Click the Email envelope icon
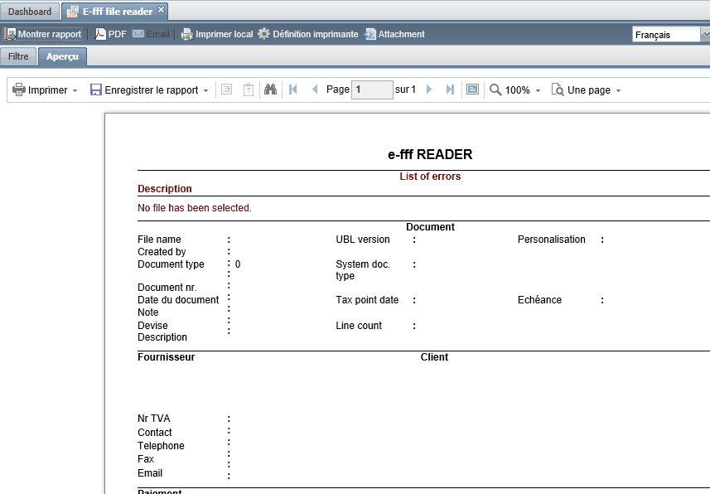 (x=138, y=33)
